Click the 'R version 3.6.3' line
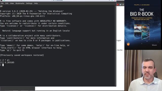162x91 pixels. click(x=32, y=11)
